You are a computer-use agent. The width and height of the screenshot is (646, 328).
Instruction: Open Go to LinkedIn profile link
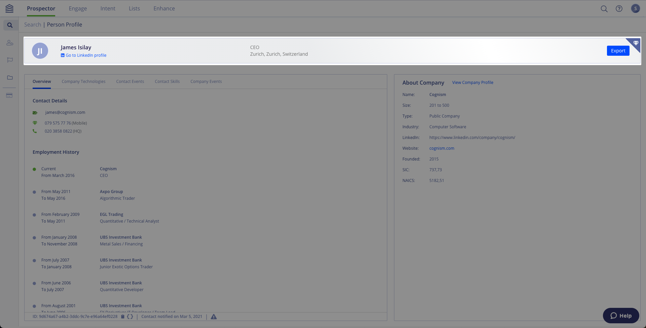click(x=84, y=55)
